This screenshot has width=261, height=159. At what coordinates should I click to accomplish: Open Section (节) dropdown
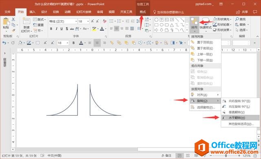(x=38, y=31)
